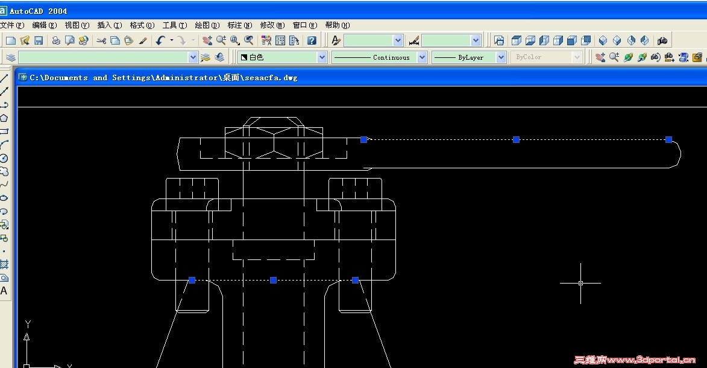
Task: Select the Match Properties brush
Action: 143,40
